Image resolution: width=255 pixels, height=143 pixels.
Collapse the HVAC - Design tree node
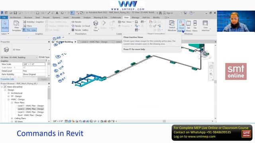(x=8, y=99)
